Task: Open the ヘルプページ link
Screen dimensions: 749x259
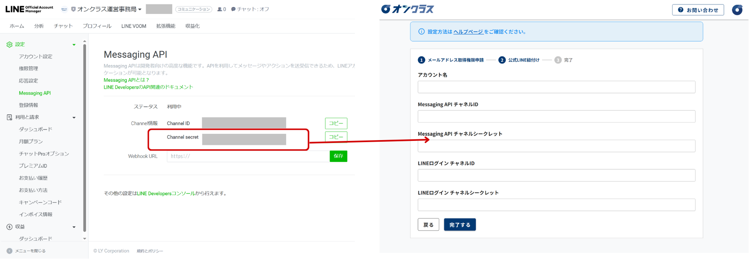Action: (x=468, y=32)
